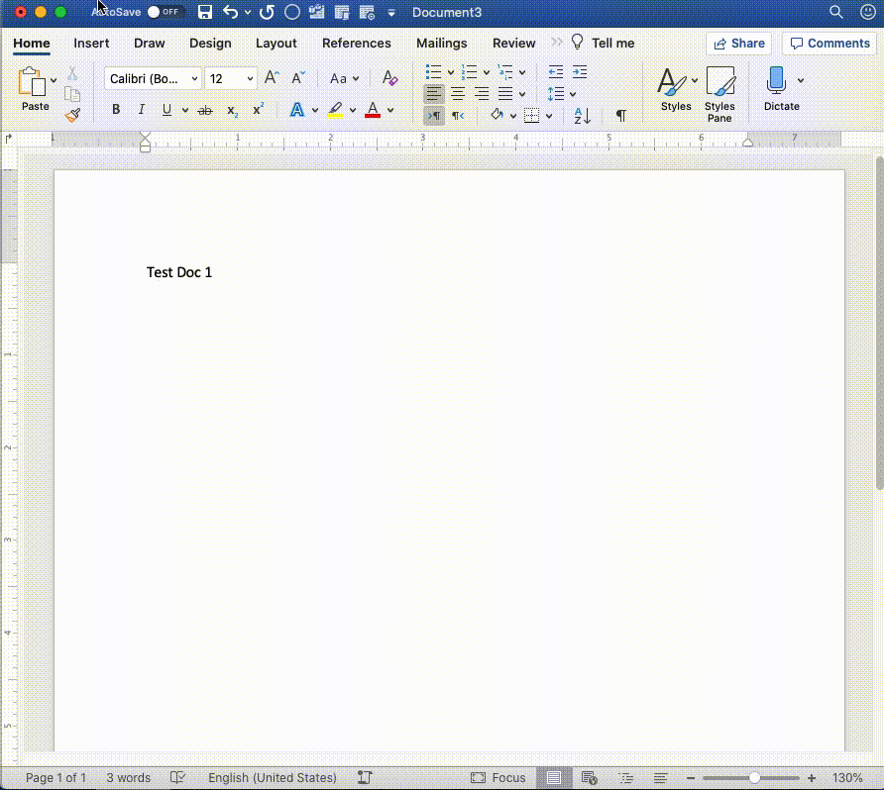Apply yellow highlight color
Screen dimensions: 884x790
tap(335, 110)
